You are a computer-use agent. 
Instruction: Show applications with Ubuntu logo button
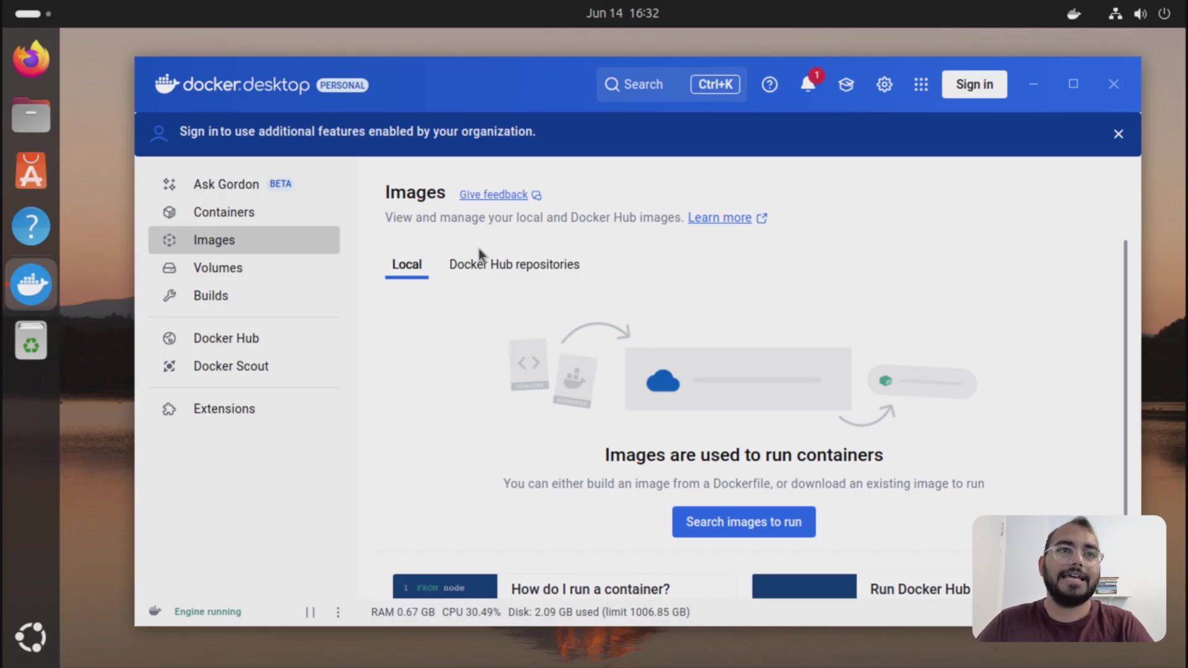[x=30, y=637]
